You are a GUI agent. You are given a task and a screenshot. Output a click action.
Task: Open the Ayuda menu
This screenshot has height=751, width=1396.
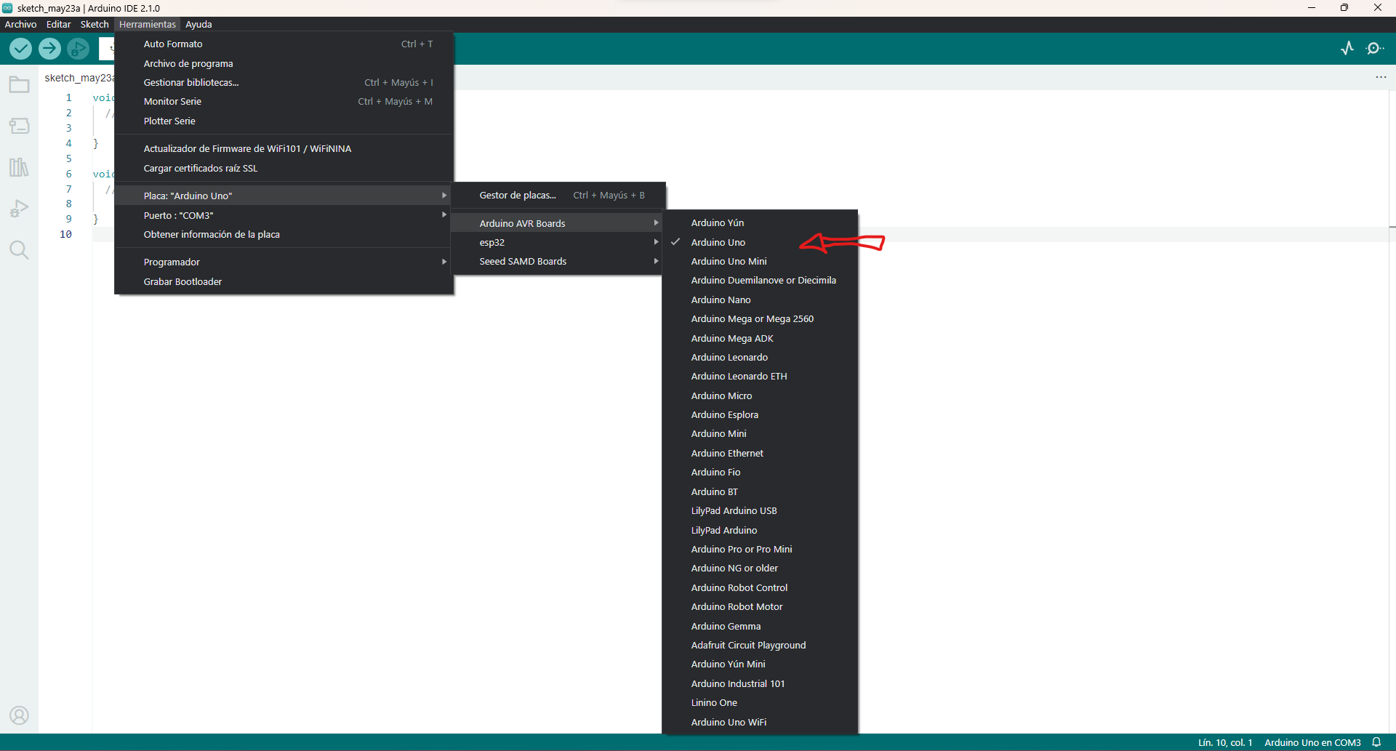click(x=198, y=24)
